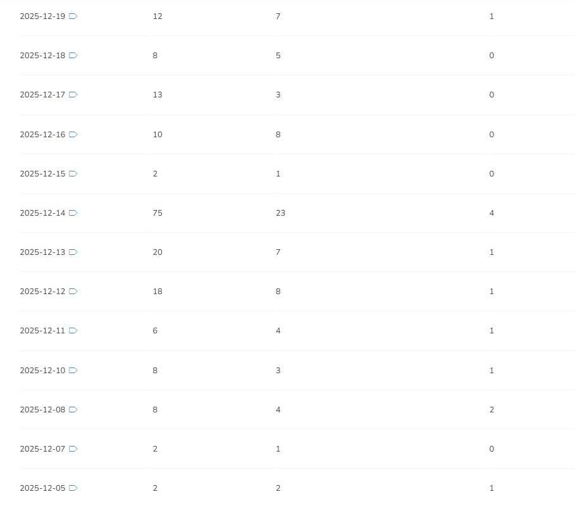Click the value 75 in the 2025-12-14 row
Screen dimensions: 575x506
tap(158, 213)
